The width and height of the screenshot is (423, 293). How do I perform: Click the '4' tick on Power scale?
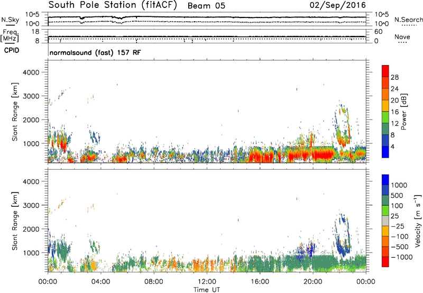click(392, 146)
